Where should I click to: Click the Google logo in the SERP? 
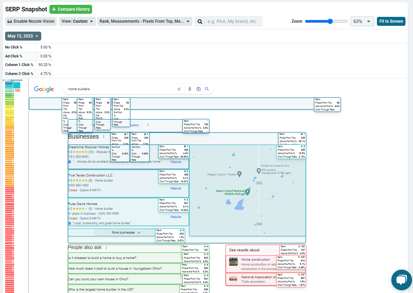coord(44,89)
